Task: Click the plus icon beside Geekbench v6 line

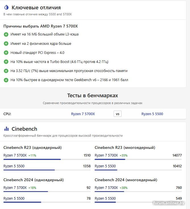Action: (x=6, y=80)
